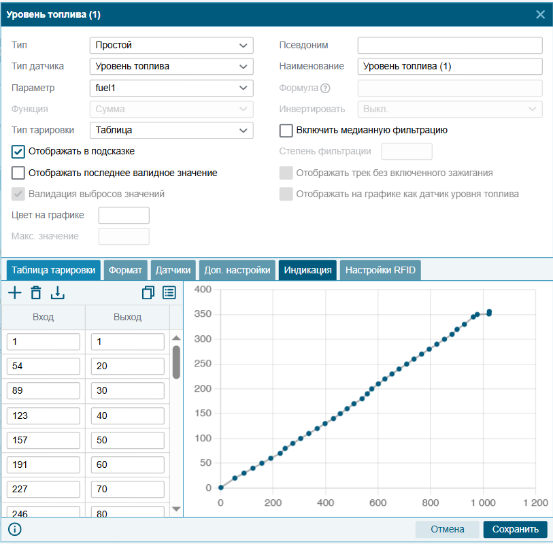
Task: Delete calibration row with trash icon
Action: (x=36, y=292)
